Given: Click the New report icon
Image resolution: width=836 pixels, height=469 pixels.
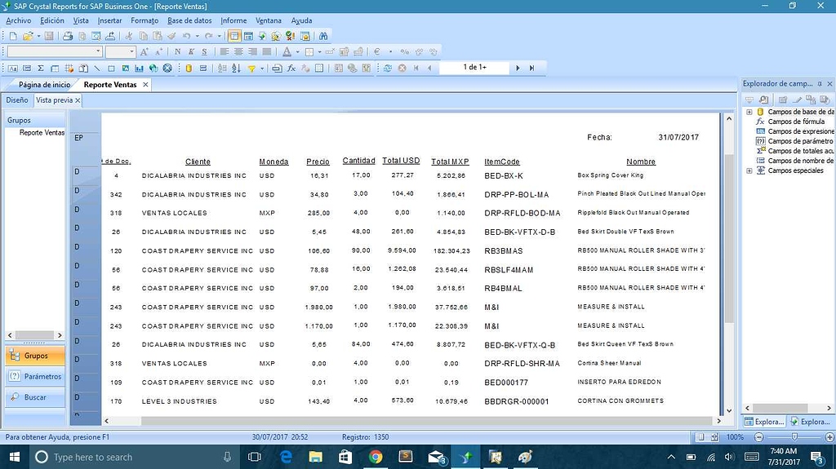Looking at the screenshot, I should [13, 36].
